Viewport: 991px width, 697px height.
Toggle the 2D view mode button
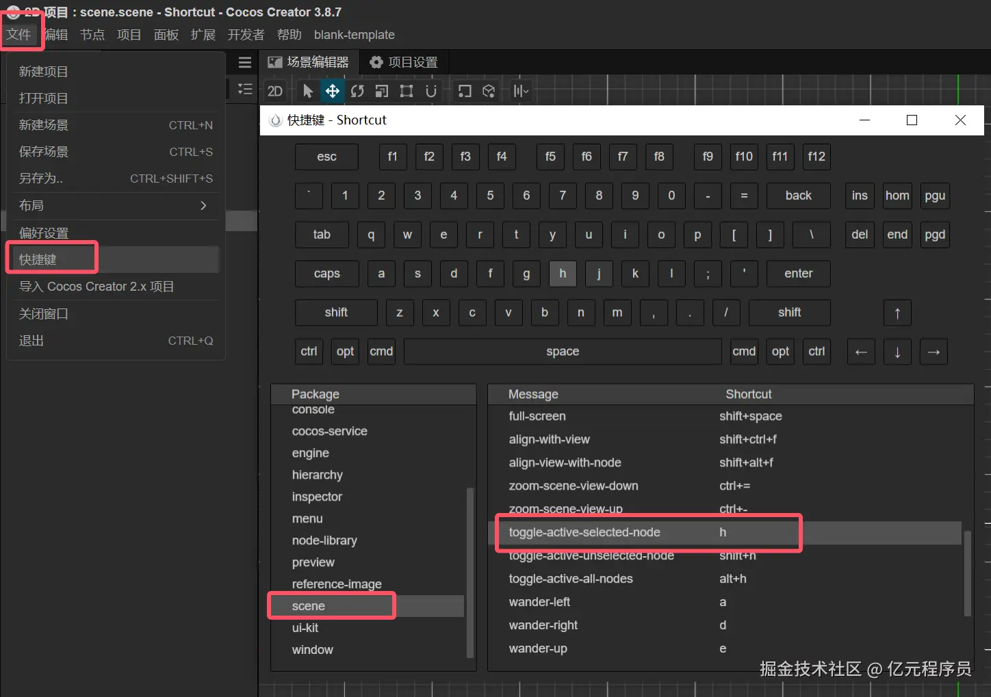click(275, 91)
